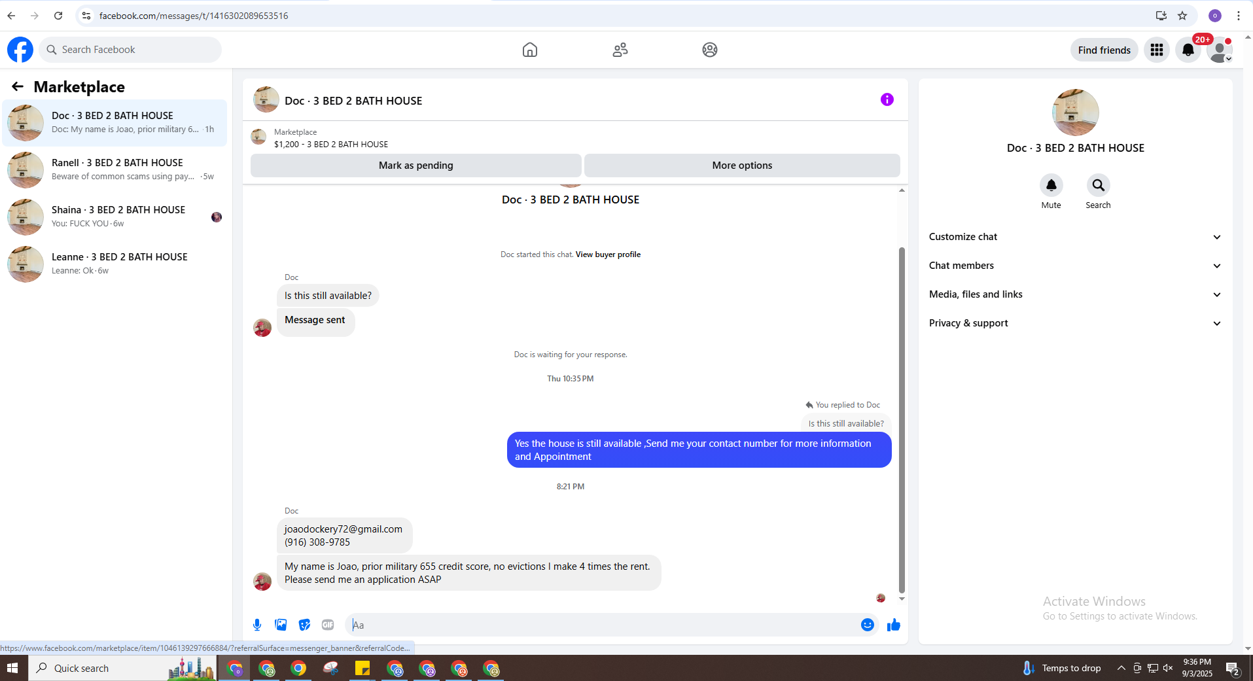The width and height of the screenshot is (1253, 681).
Task: Open the Ranell conversation
Action: point(115,170)
